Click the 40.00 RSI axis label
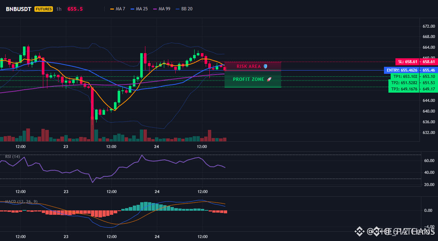The height and width of the screenshot is (241, 438). click(429, 172)
